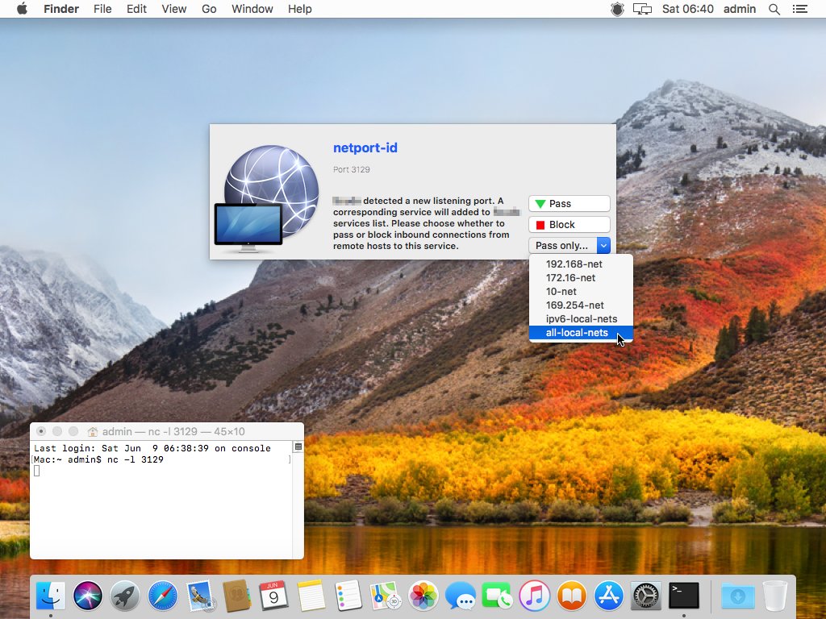Pick ipv6-local-nets entry
Image resolution: width=826 pixels, height=619 pixels.
click(x=581, y=319)
